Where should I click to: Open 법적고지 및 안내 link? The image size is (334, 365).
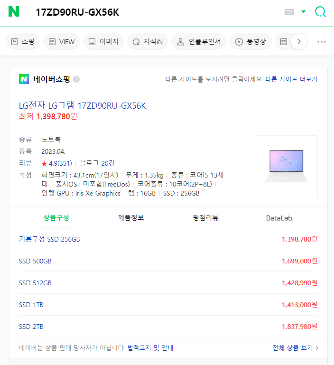pos(150,348)
